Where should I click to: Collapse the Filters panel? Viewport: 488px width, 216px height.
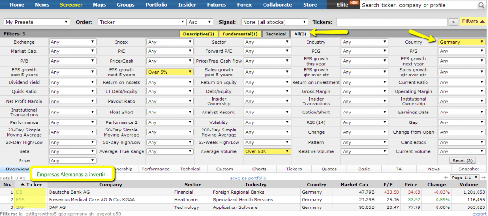click(x=473, y=21)
